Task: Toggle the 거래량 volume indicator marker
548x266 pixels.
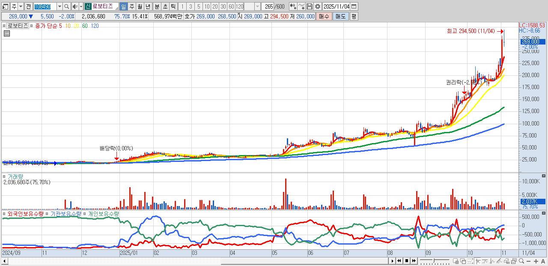Action: (x=5, y=176)
